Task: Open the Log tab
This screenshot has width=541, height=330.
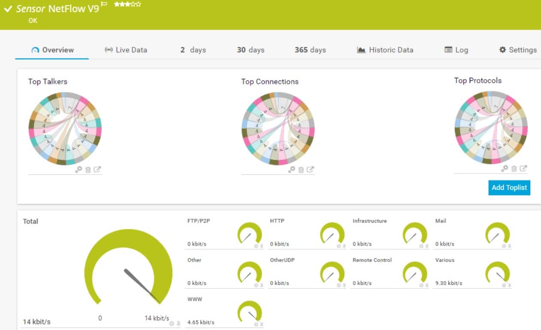Action: [456, 50]
